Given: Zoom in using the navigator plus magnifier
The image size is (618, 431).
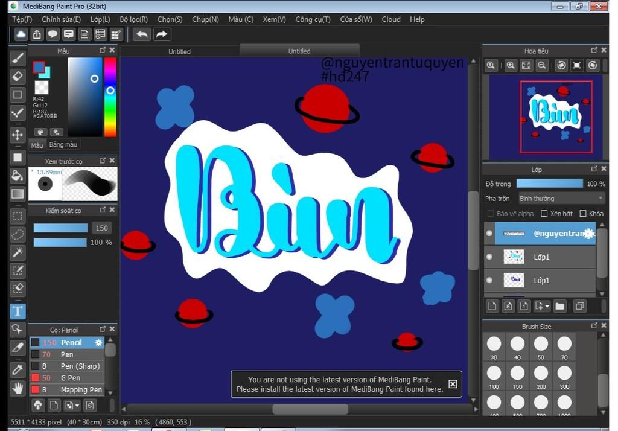Looking at the screenshot, I should coord(511,65).
